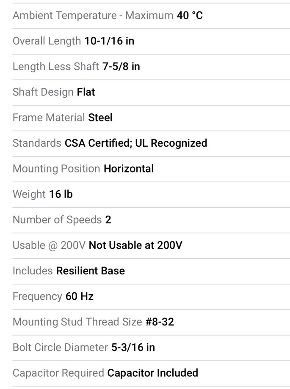Select the Includes Resilient Base row
This screenshot has width=290, height=389.
pyautogui.click(x=151, y=271)
